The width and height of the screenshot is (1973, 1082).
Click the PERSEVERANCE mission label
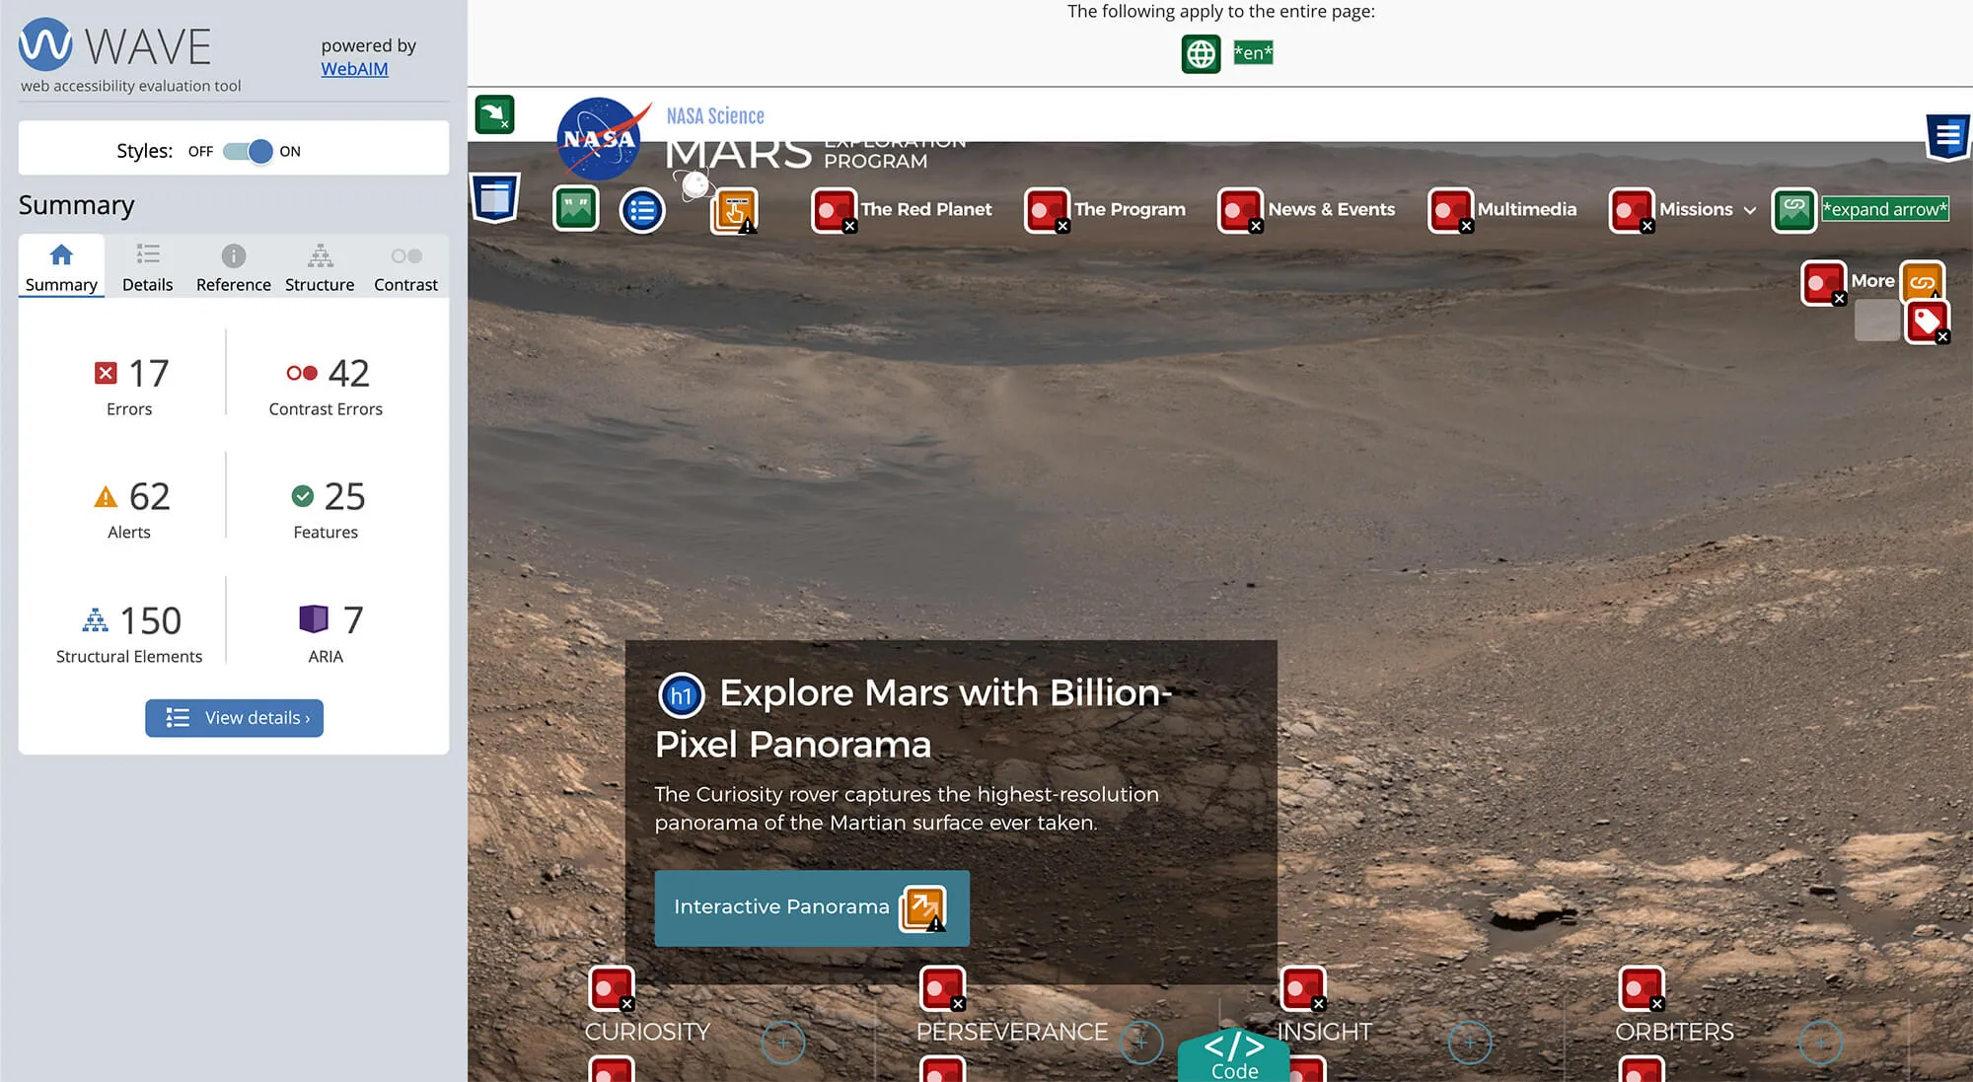(1012, 1032)
